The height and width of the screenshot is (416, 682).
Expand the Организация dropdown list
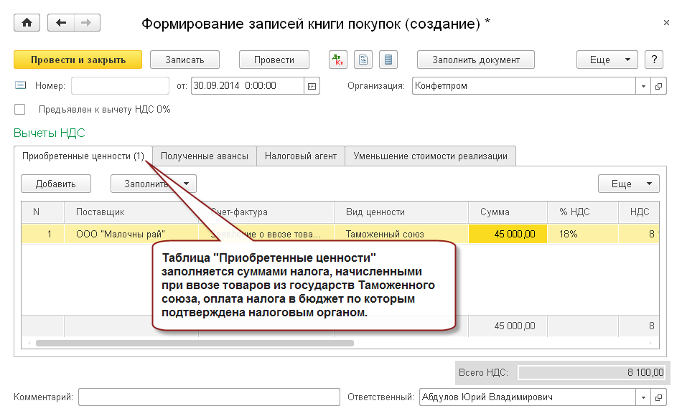[x=643, y=86]
